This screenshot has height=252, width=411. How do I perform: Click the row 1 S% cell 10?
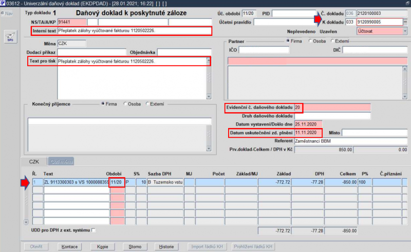pos(141,182)
